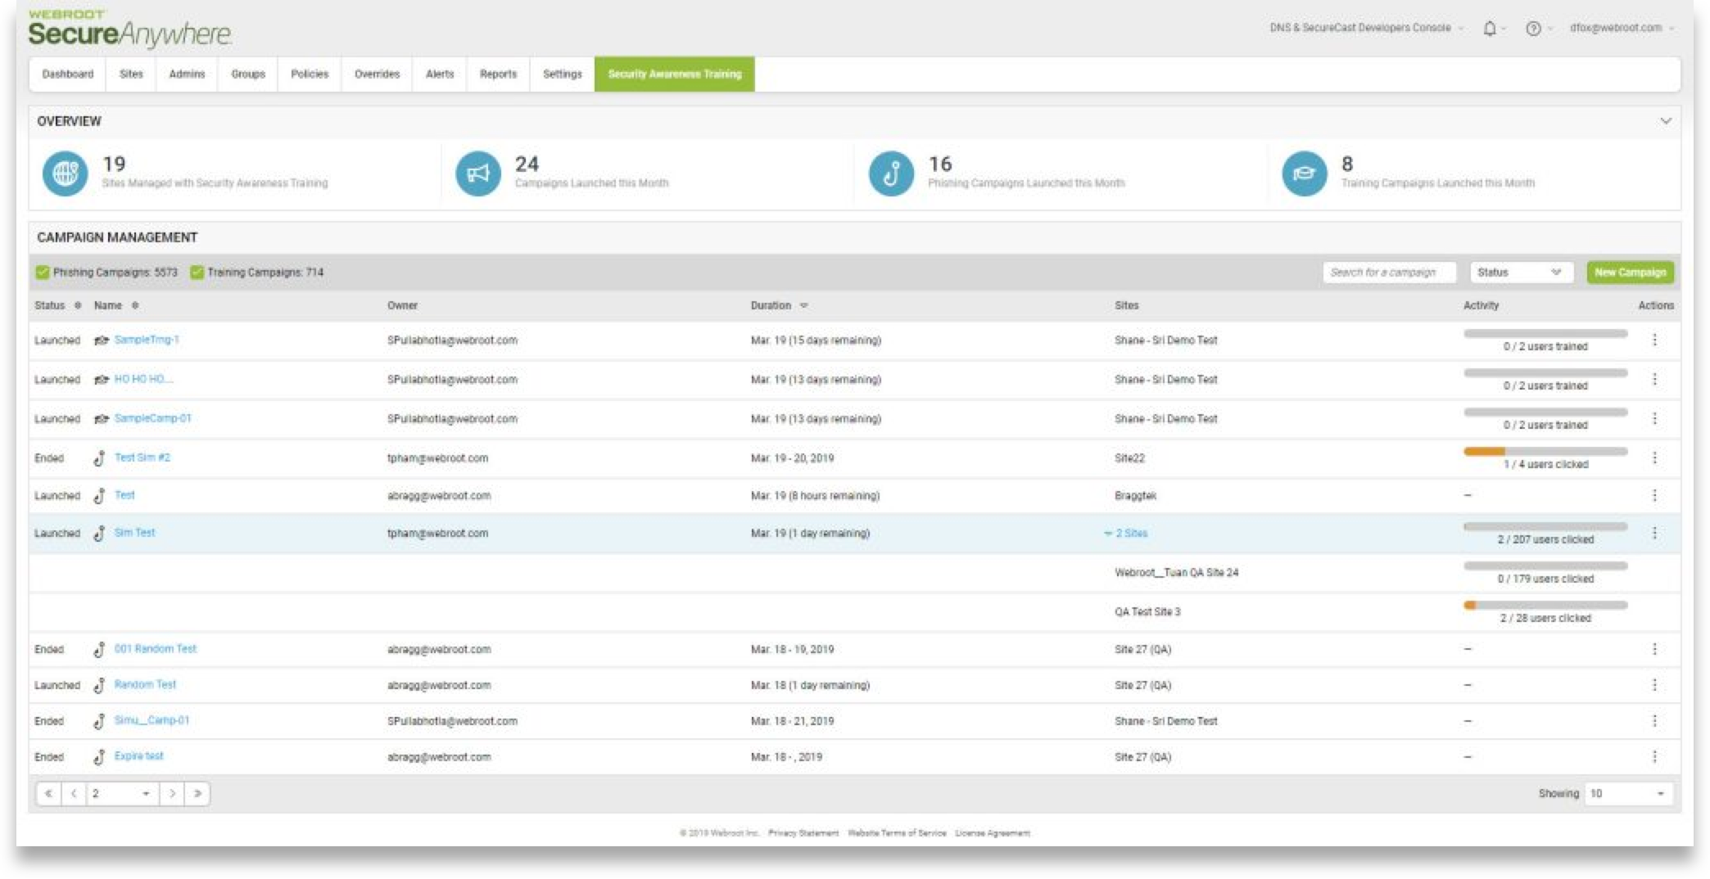Image resolution: width=1710 pixels, height=879 pixels.
Task: Open the Showing rows-per-page dropdown
Action: 1627,793
